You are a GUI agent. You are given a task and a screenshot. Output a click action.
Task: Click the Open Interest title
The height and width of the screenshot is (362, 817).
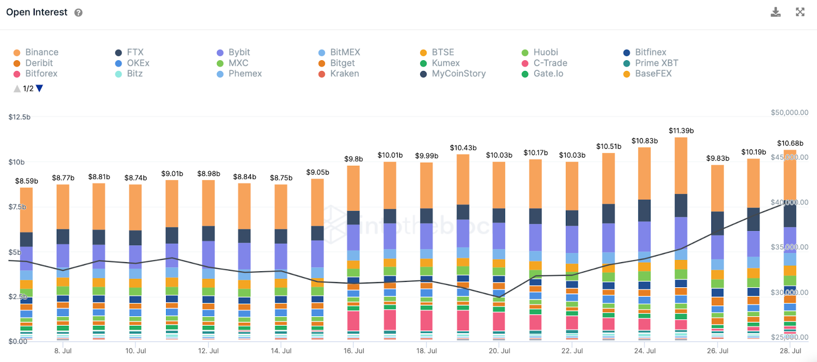click(37, 12)
